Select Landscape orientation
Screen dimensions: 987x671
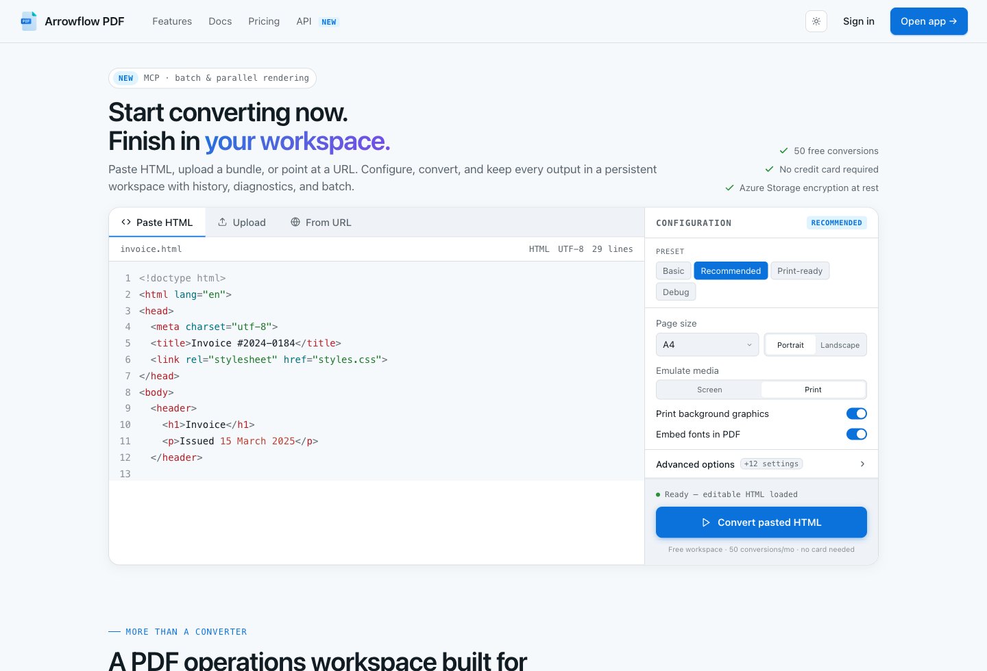[840, 345]
